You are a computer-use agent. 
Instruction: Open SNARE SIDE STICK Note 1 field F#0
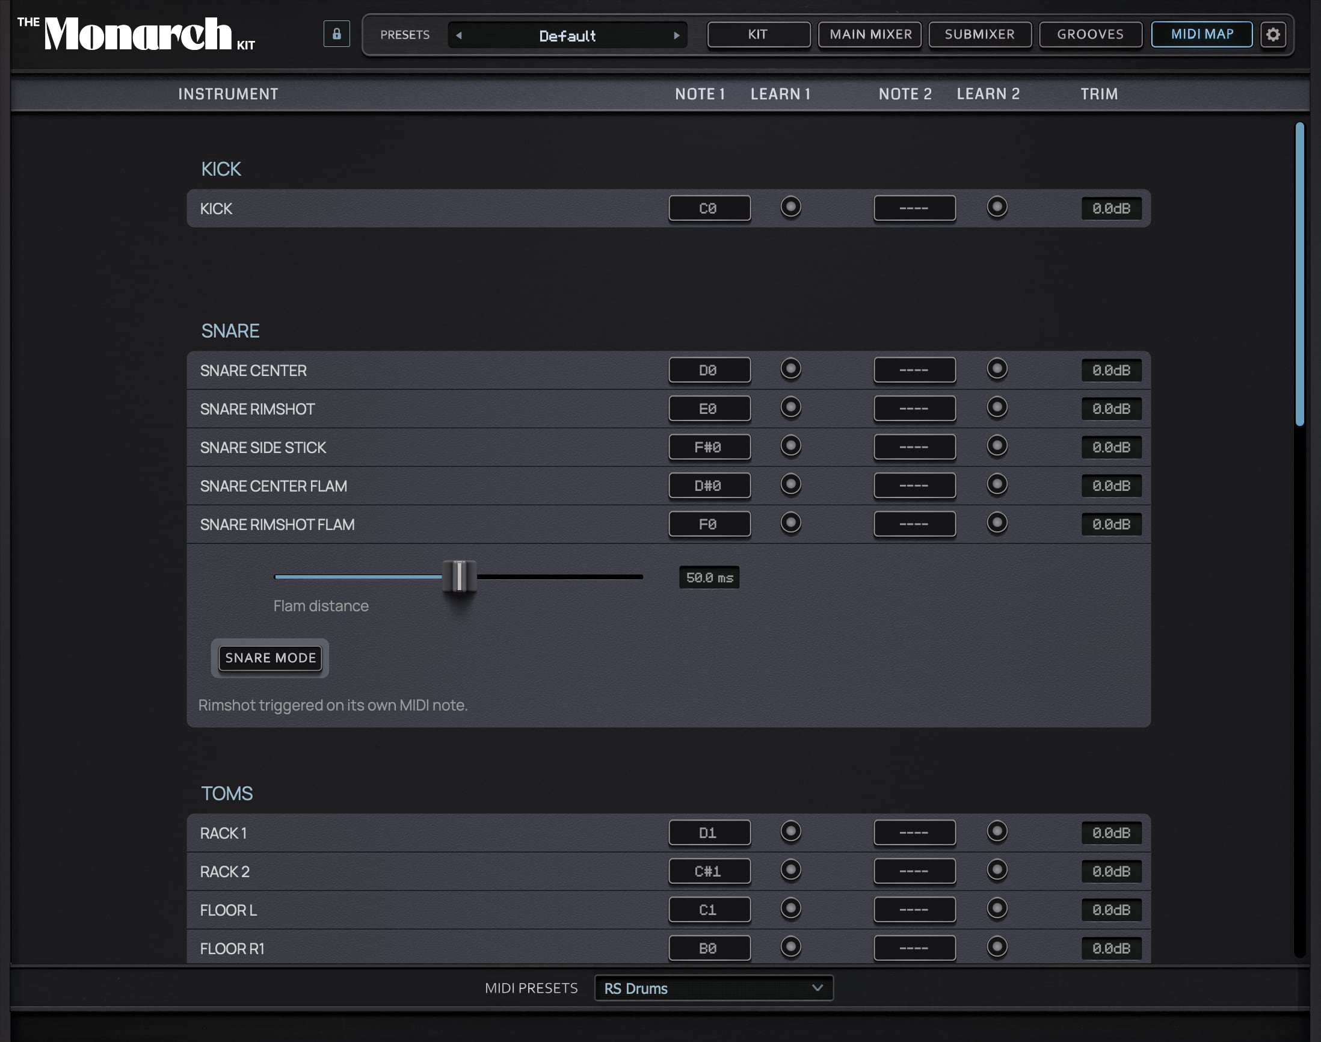(x=709, y=446)
